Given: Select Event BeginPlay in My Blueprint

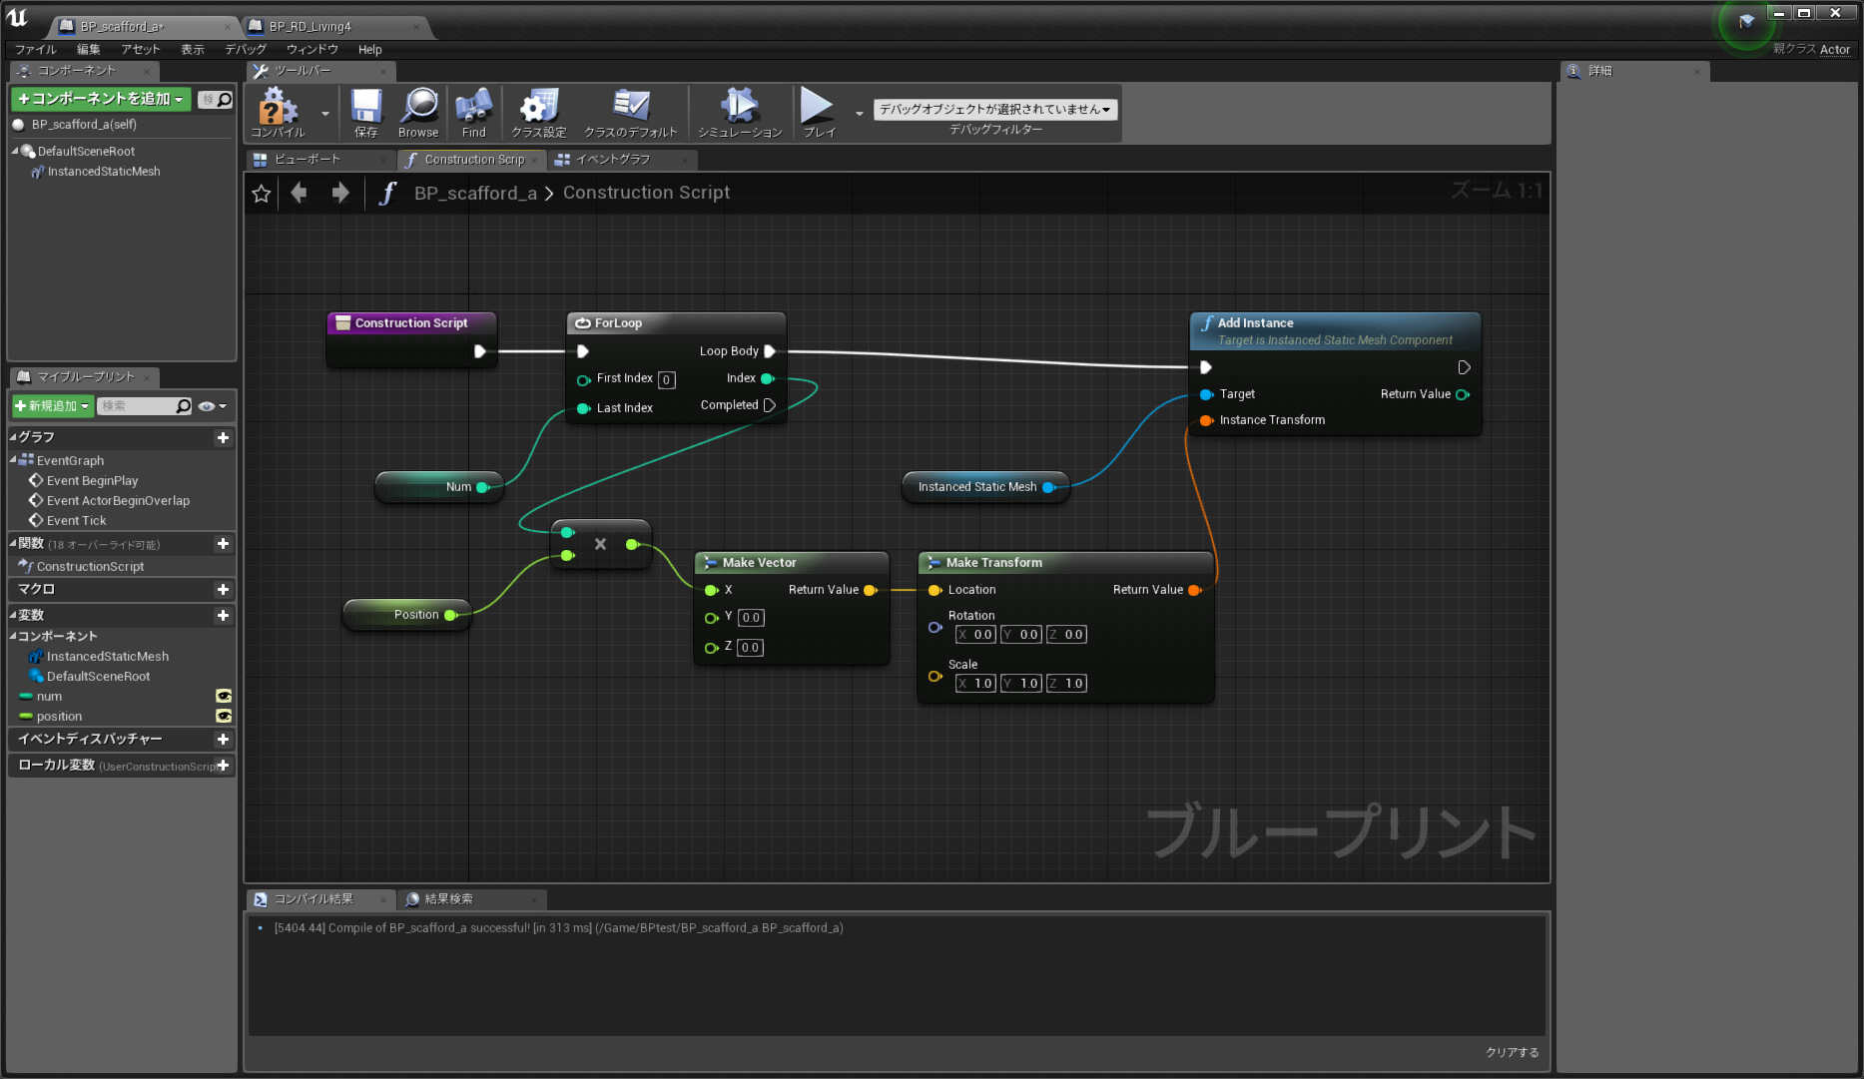Looking at the screenshot, I should pyautogui.click(x=92, y=481).
